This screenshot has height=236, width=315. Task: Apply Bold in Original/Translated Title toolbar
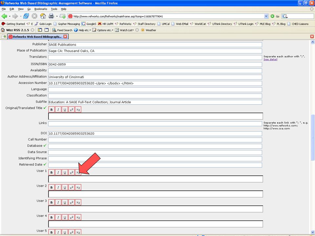pos(52,109)
